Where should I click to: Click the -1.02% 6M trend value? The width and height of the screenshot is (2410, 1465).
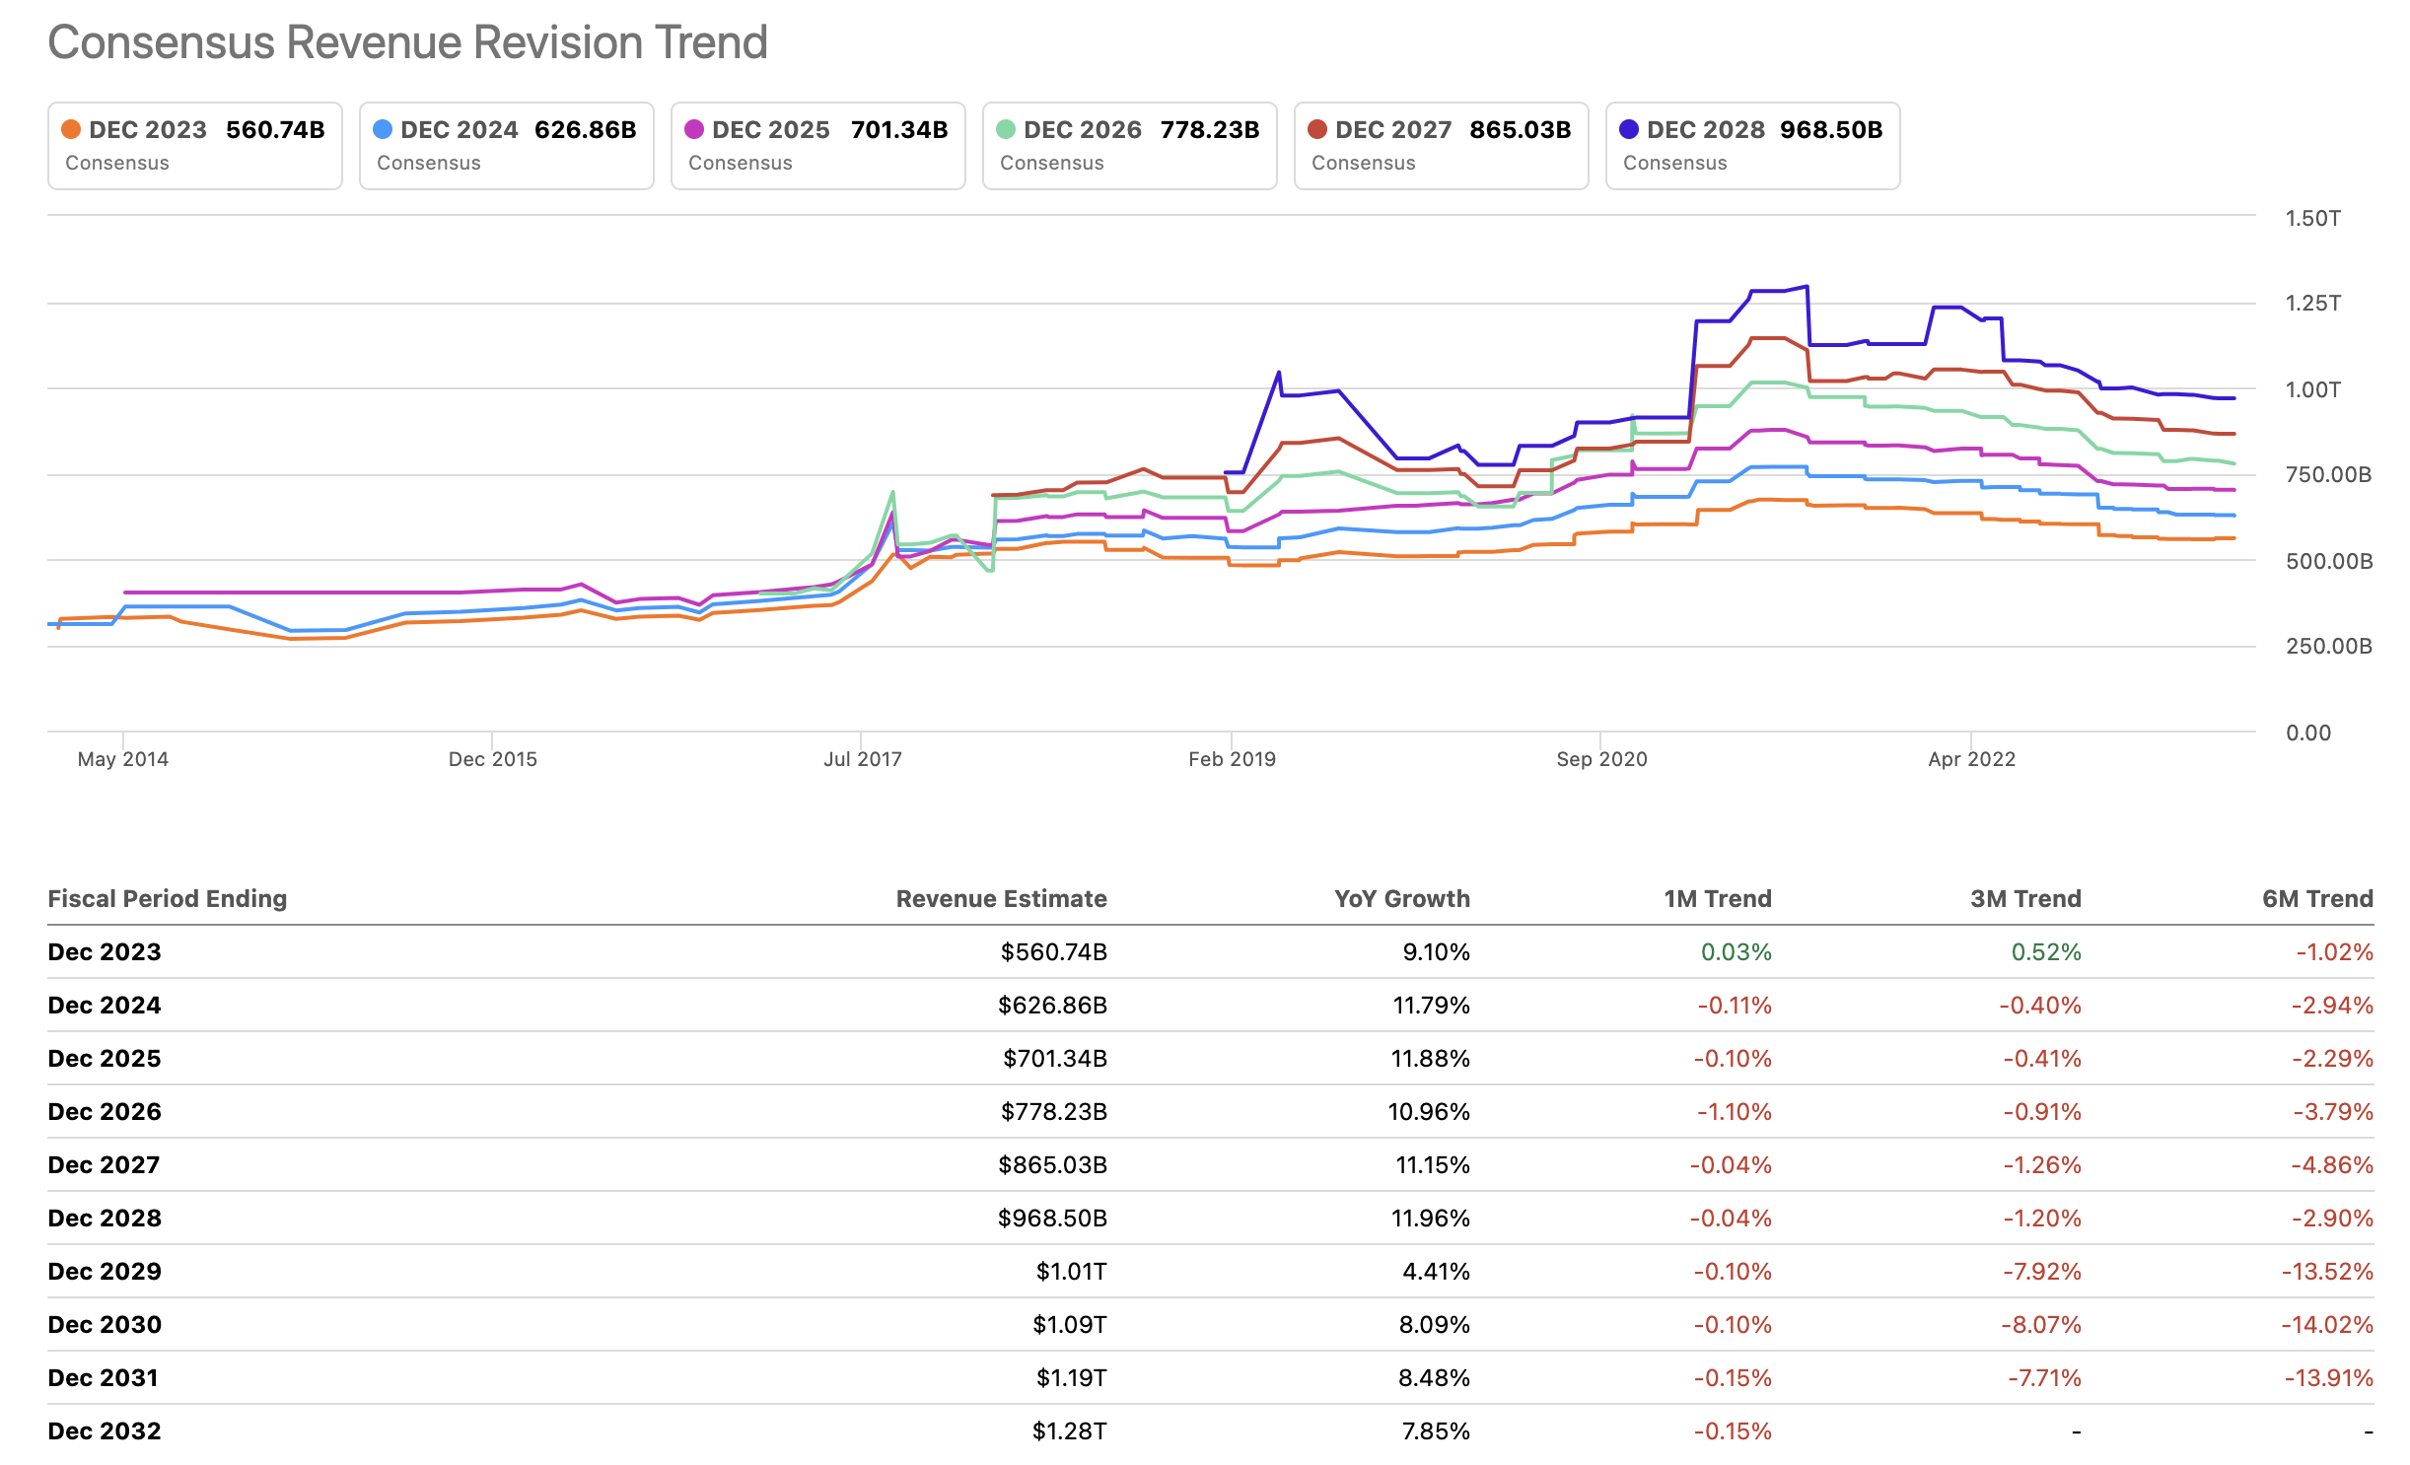2334,951
